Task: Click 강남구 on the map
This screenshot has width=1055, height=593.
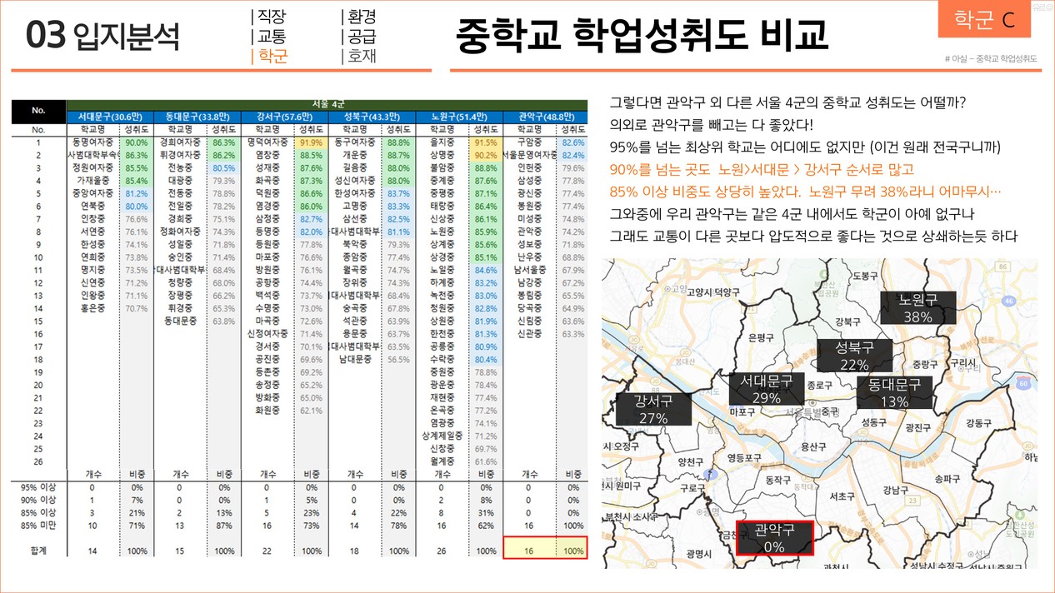Action: click(x=897, y=490)
